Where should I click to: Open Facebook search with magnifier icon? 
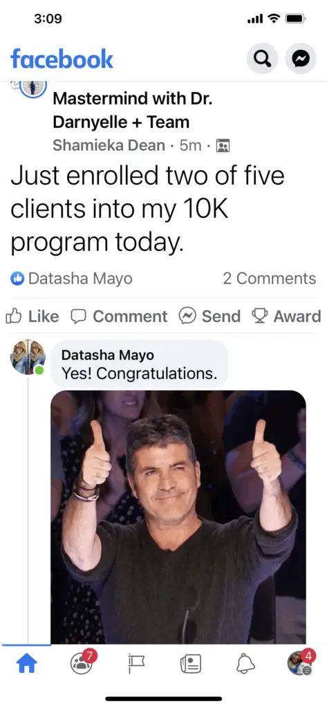(x=262, y=58)
